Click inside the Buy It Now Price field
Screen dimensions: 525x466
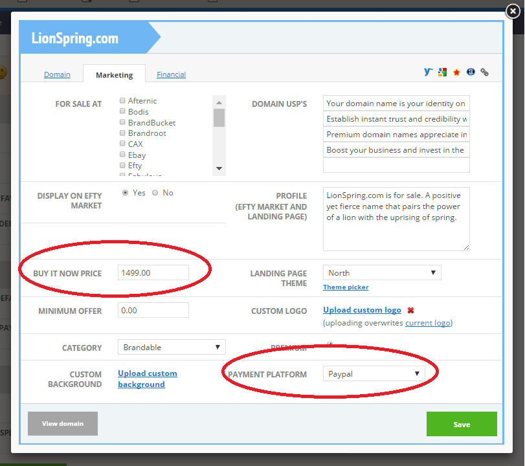coord(153,272)
